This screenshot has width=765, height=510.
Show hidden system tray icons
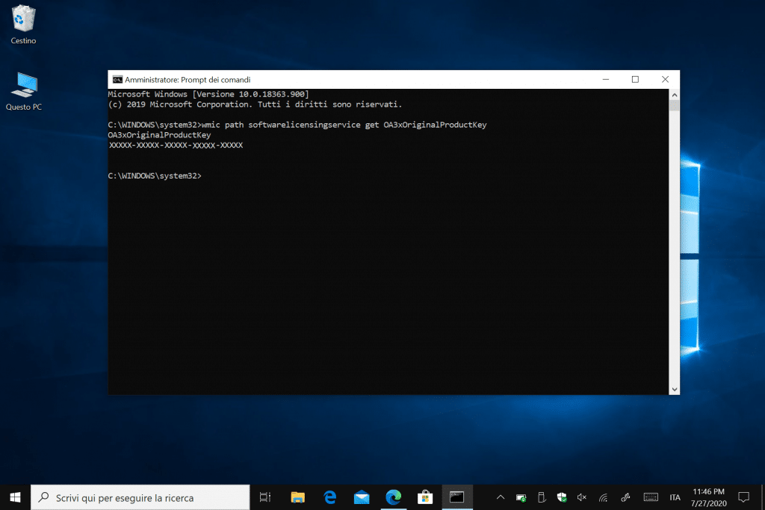coord(501,497)
